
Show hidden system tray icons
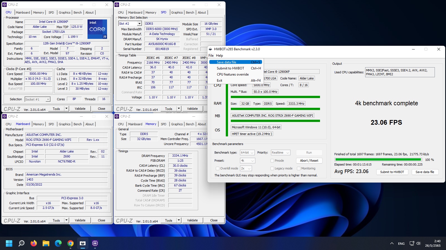click(392, 243)
